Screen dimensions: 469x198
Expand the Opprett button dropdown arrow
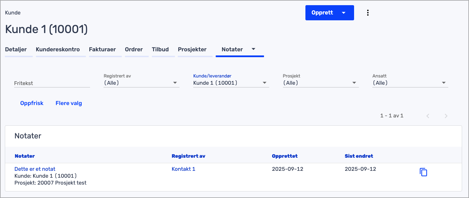pos(343,13)
